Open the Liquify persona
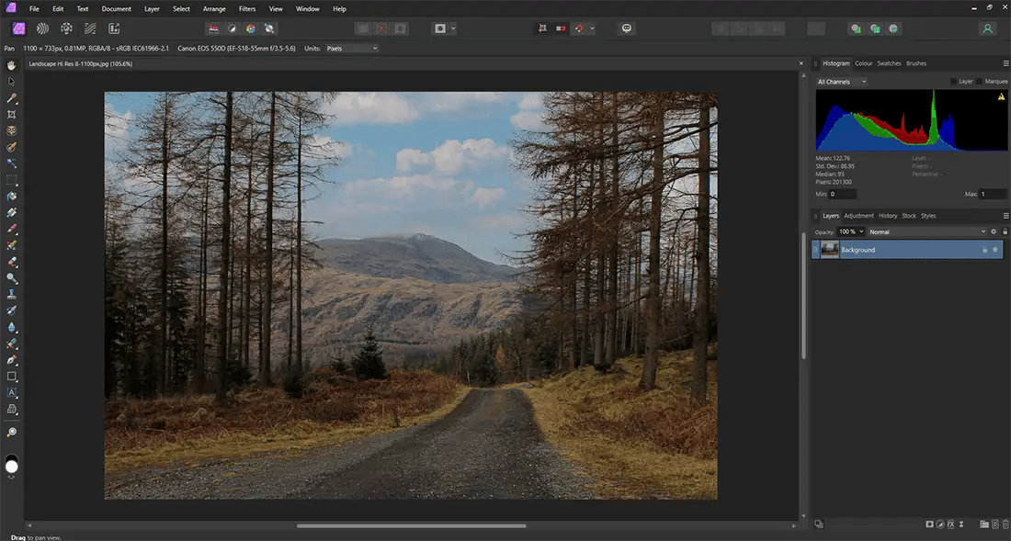Image resolution: width=1011 pixels, height=541 pixels. 42,28
